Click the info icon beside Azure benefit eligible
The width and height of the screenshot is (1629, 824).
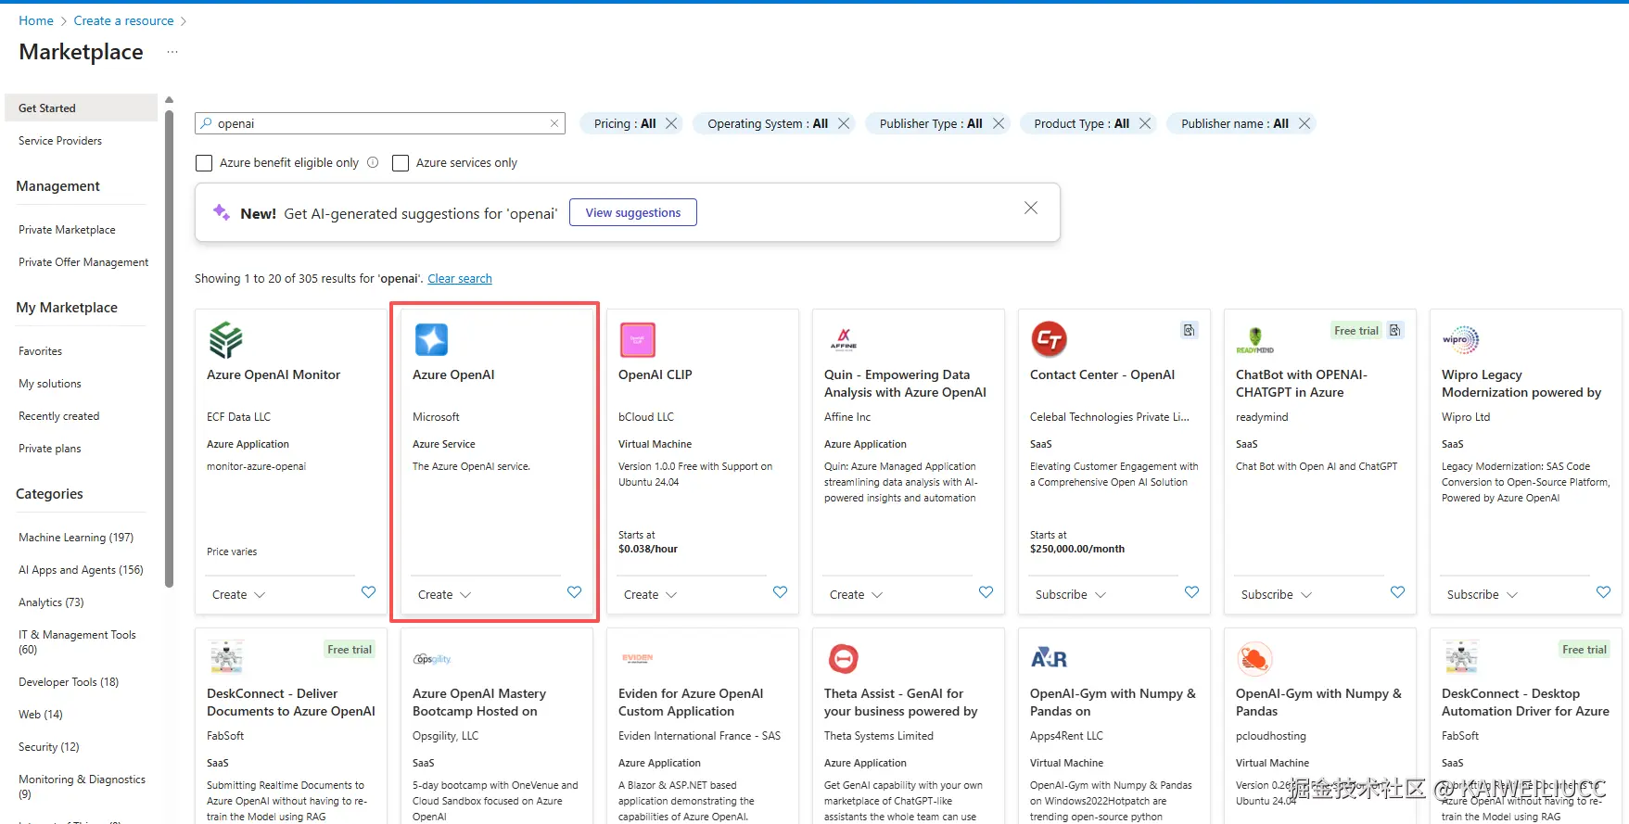pos(373,162)
